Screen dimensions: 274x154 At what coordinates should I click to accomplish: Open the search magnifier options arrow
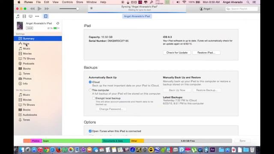pos(228,9)
